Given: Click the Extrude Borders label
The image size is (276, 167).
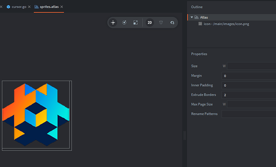Looking at the screenshot, I should (x=204, y=95).
